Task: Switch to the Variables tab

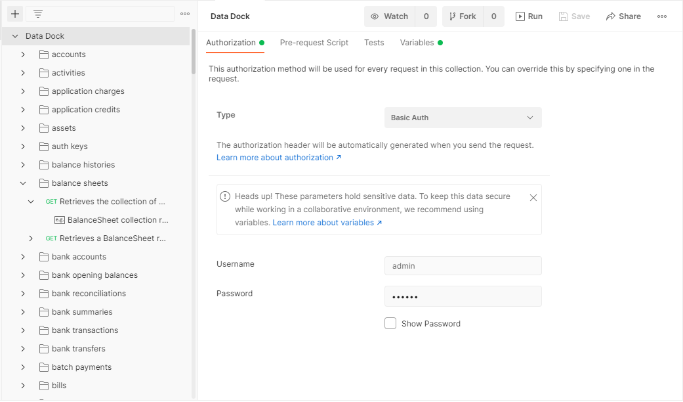Action: pyautogui.click(x=421, y=43)
